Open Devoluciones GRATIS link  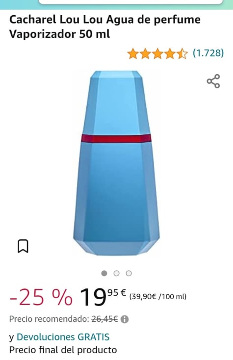[63, 337]
